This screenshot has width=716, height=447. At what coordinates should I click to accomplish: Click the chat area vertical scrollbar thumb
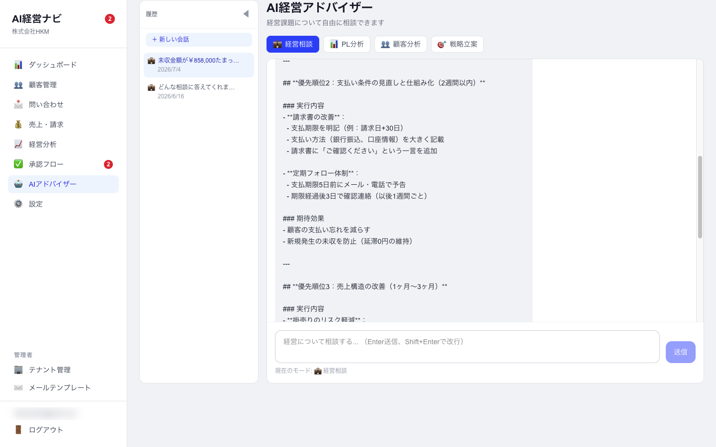(x=700, y=197)
